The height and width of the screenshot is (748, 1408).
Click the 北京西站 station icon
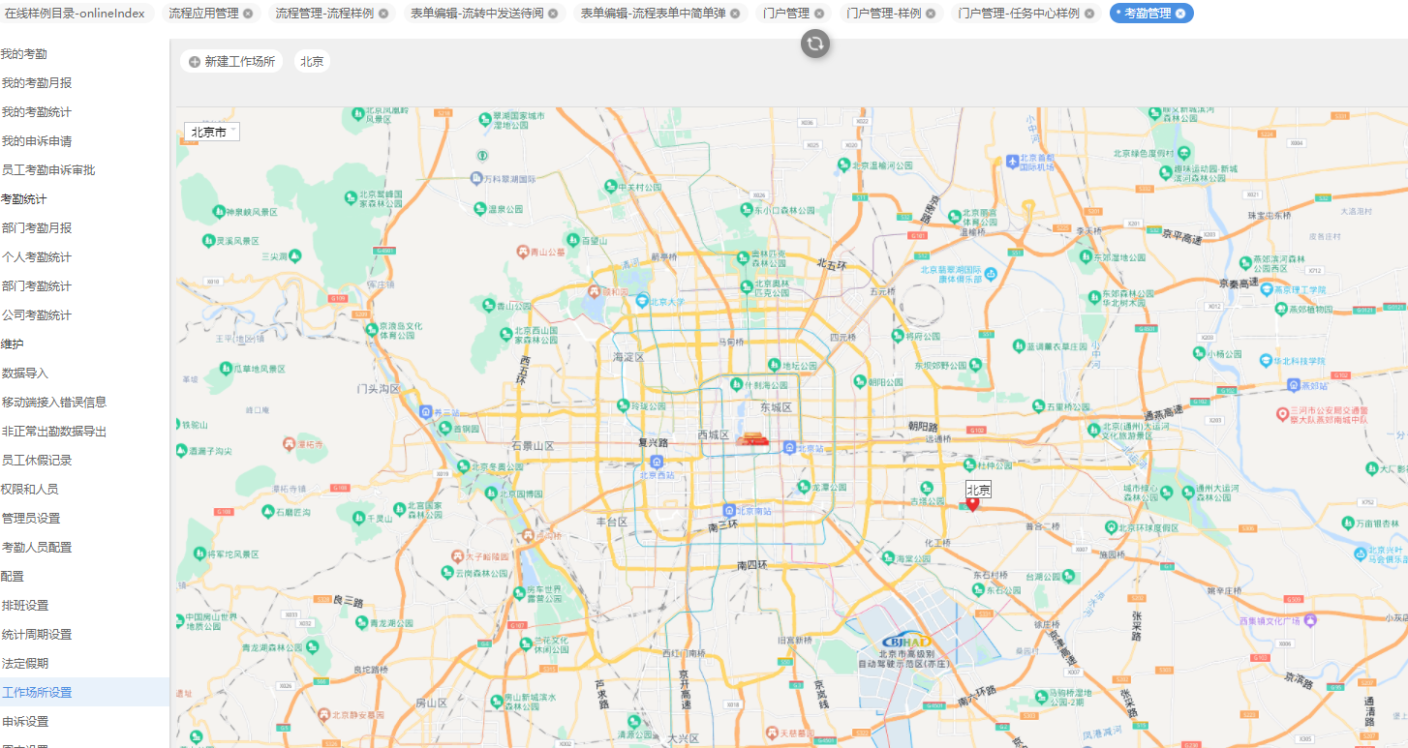click(658, 463)
